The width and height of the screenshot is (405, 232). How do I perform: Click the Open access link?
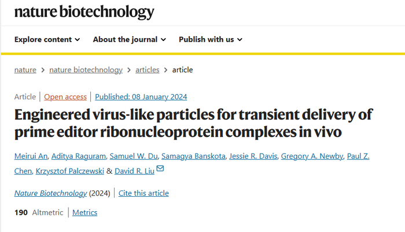pyautogui.click(x=65, y=97)
